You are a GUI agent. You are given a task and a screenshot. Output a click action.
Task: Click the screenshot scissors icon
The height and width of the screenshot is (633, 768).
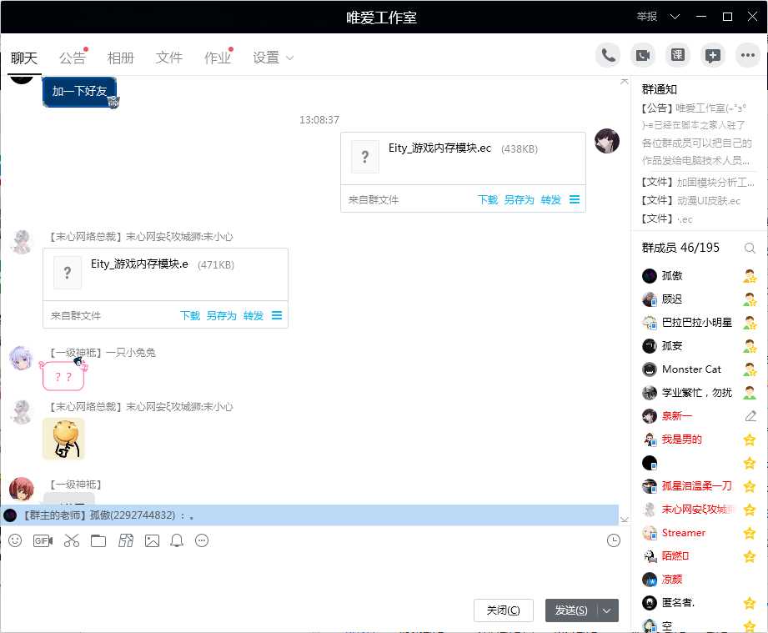(72, 540)
